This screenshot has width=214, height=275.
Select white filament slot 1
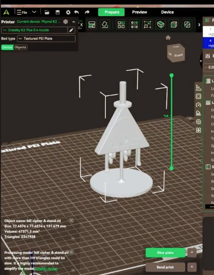209,31
